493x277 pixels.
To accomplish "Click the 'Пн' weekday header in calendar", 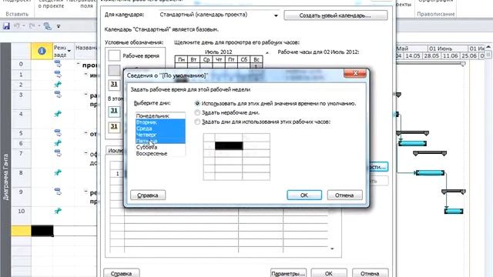I will coord(182,59).
